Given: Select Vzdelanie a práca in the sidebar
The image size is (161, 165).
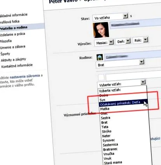Looking at the screenshot, I should pos(12,34).
